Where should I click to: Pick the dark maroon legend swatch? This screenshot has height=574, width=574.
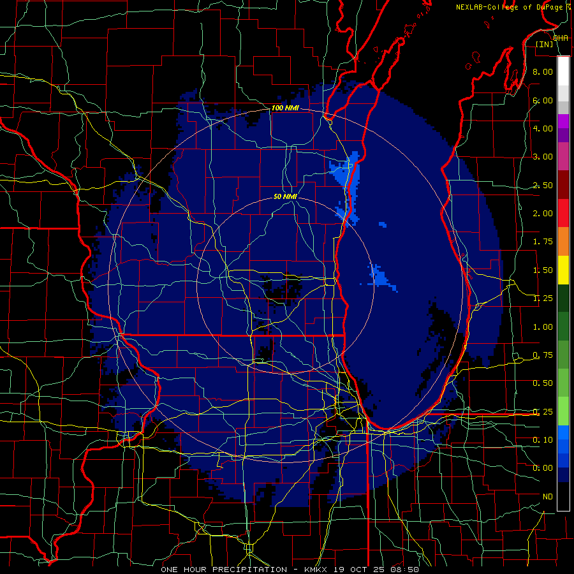(x=563, y=185)
